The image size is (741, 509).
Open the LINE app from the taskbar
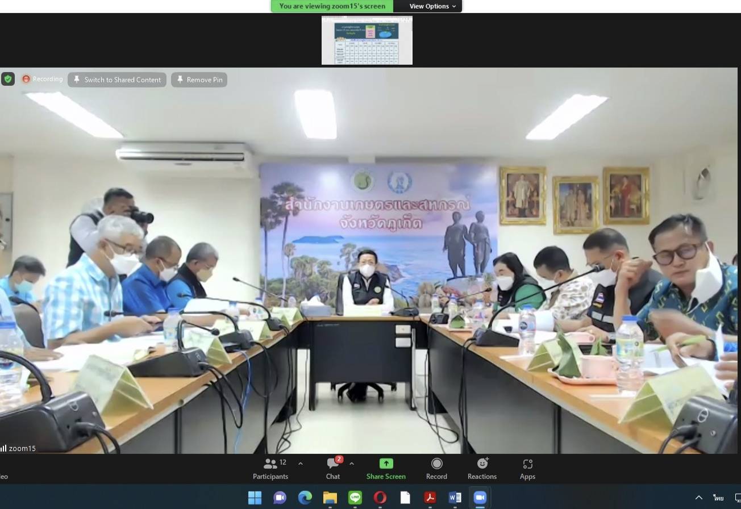tap(355, 498)
